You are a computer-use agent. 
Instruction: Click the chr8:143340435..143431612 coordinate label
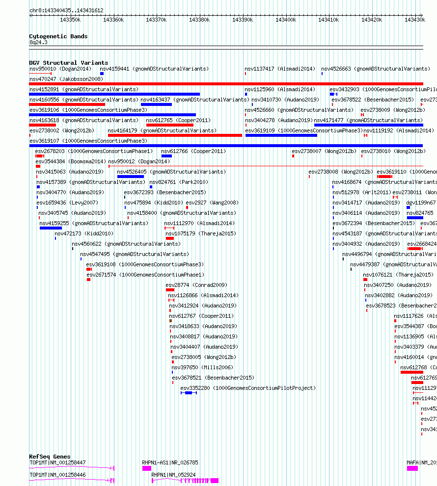(66, 10)
